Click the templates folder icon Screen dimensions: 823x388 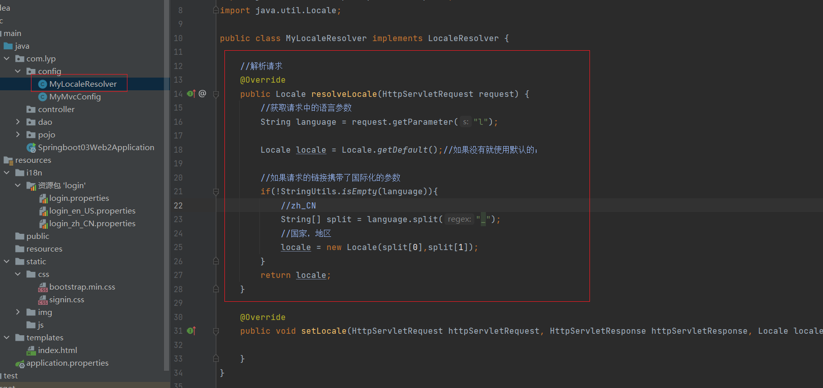coord(20,338)
